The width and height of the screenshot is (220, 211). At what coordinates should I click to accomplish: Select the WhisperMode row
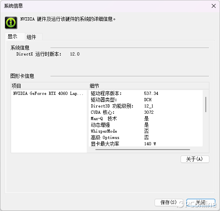tap(145, 131)
